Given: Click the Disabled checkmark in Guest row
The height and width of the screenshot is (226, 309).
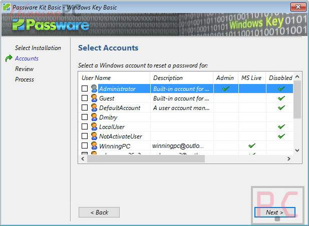Looking at the screenshot, I should [x=281, y=98].
